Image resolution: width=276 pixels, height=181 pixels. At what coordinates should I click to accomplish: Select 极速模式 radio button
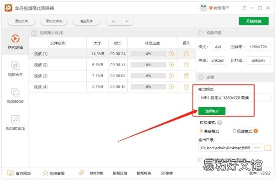click(x=234, y=131)
